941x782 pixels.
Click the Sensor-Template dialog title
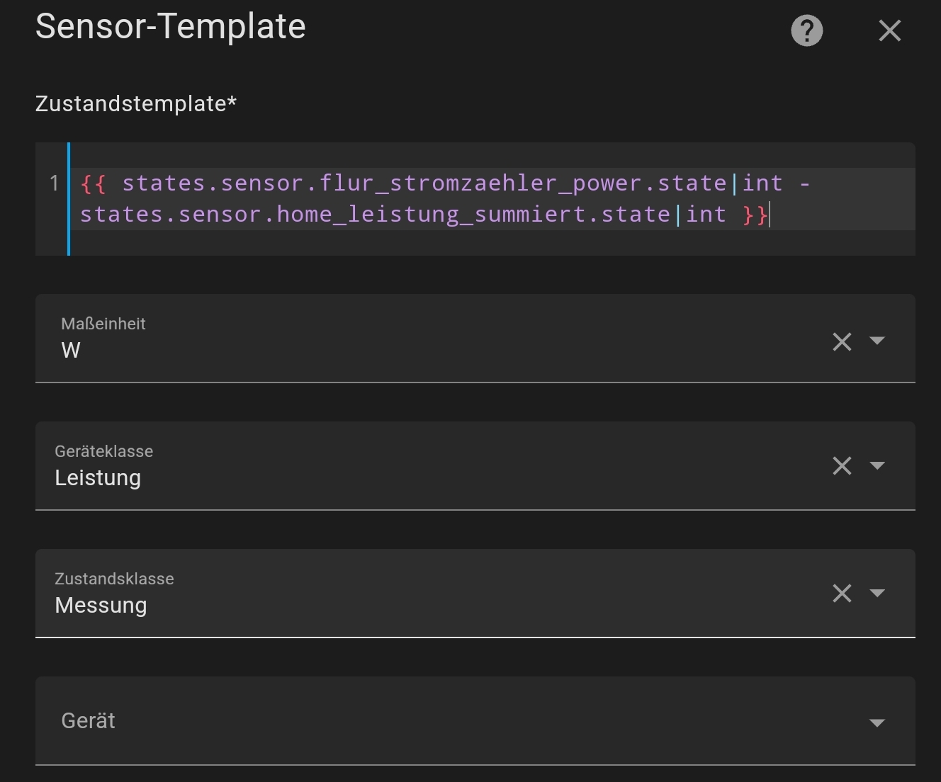click(x=171, y=27)
